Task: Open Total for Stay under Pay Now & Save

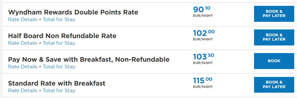Action: 59,67
